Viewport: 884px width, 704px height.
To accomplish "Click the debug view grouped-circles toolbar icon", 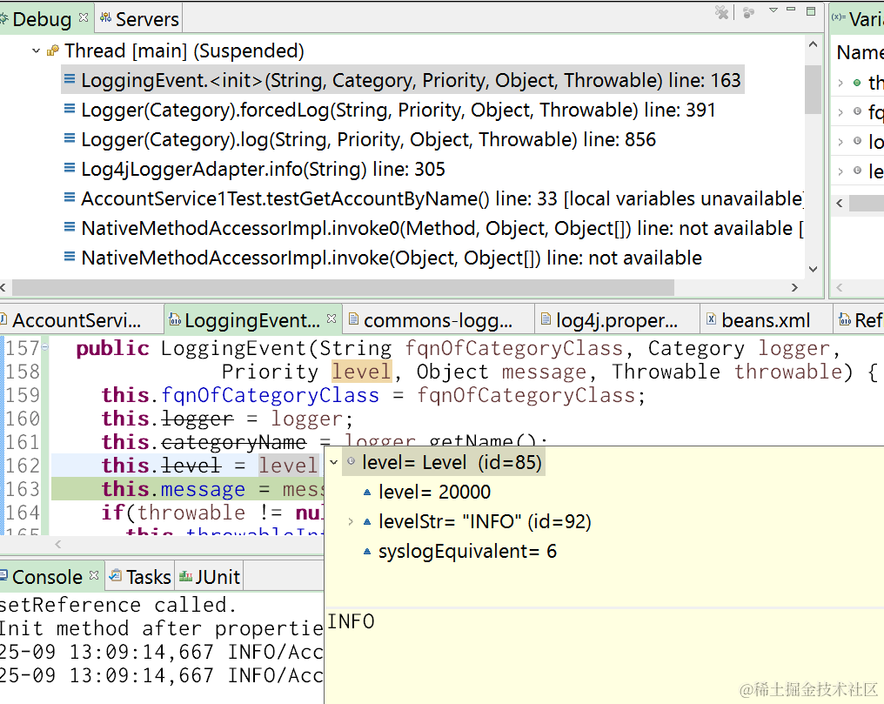I will click(x=748, y=12).
